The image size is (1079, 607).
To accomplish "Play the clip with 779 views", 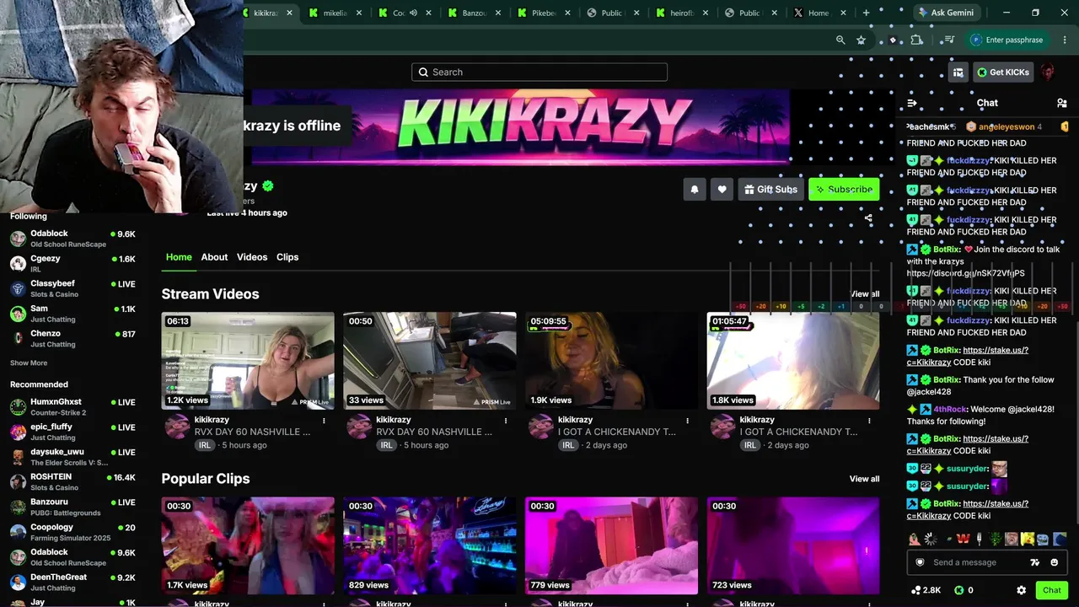I will (611, 545).
